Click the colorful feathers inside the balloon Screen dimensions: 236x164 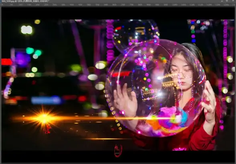tap(167, 119)
